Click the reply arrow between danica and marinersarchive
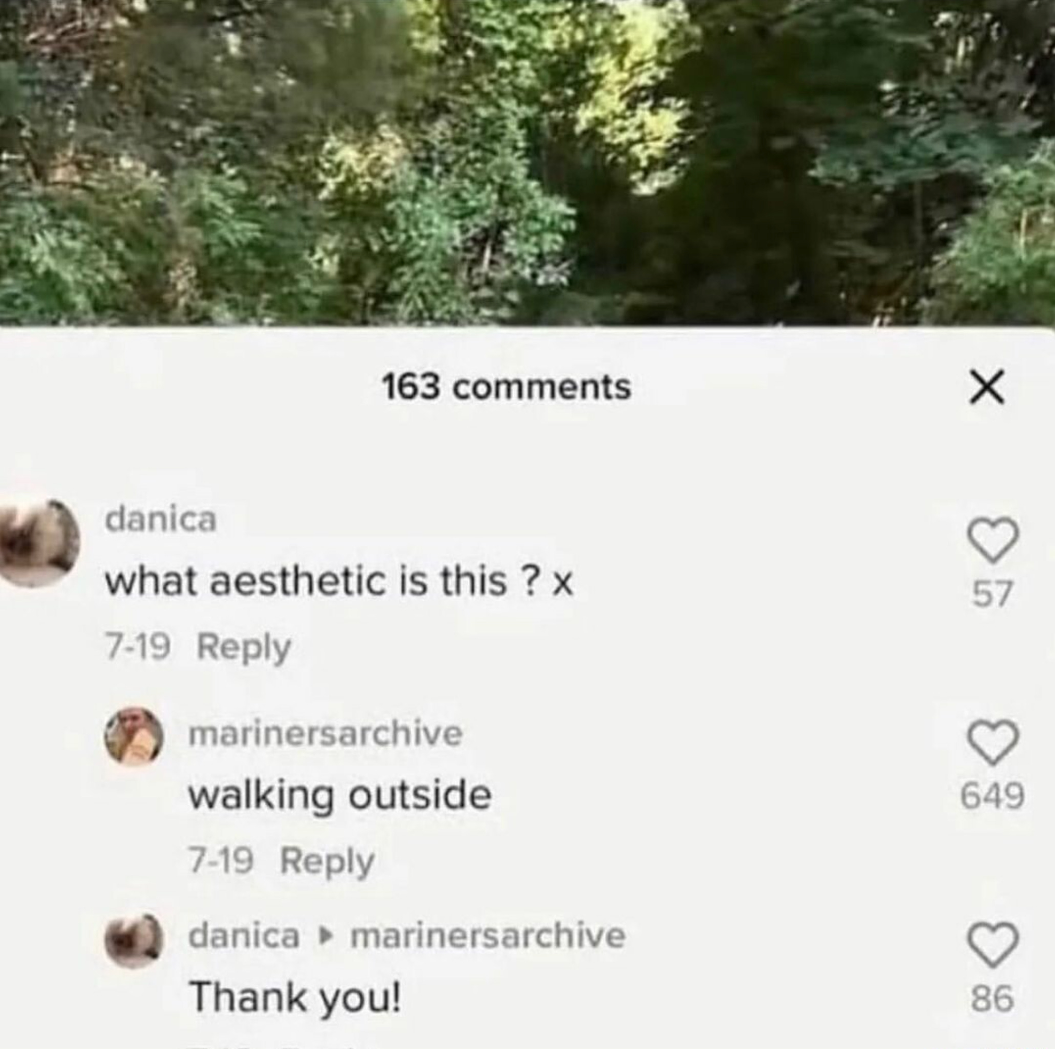 (x=325, y=936)
